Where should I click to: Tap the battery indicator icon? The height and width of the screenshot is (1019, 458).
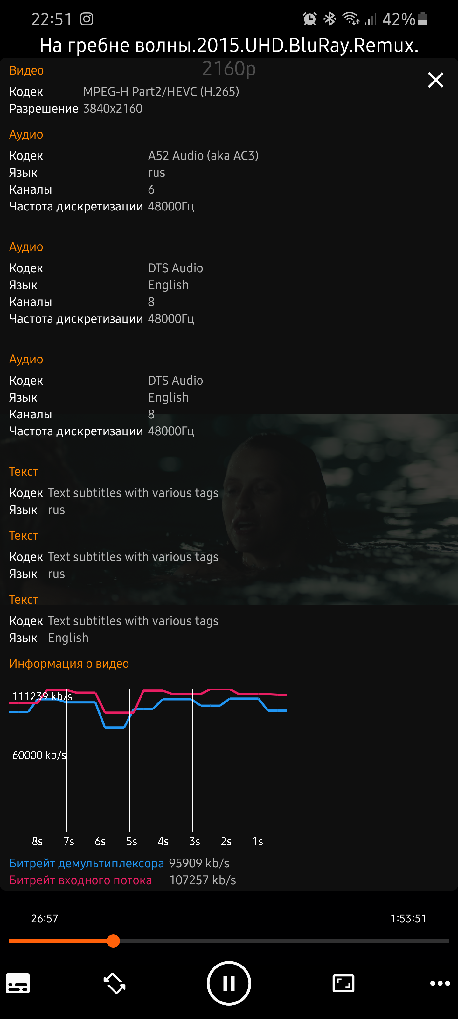click(x=422, y=19)
